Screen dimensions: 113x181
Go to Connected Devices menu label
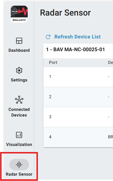coord(19,112)
